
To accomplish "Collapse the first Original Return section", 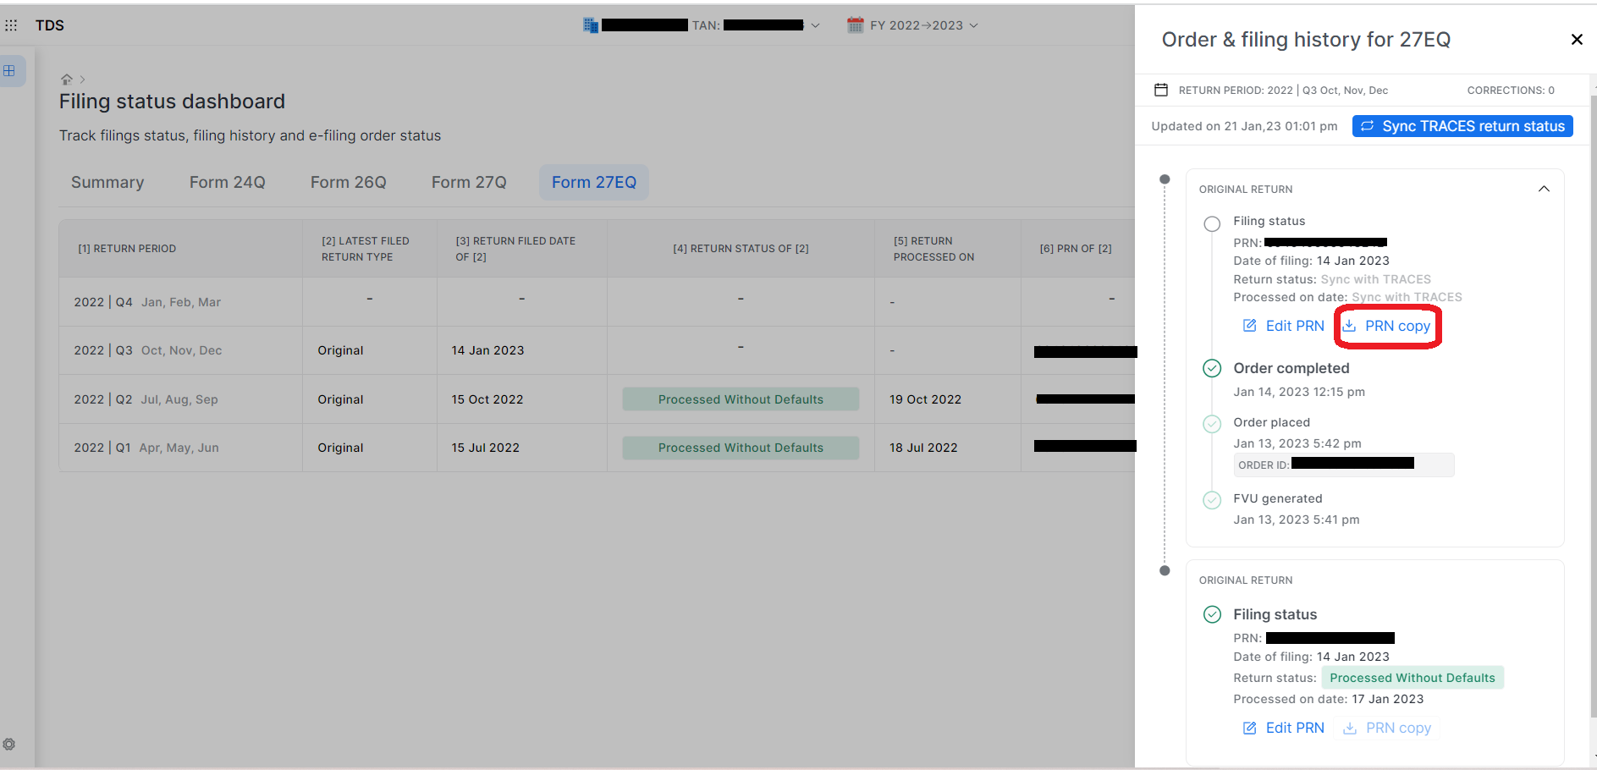I will (x=1543, y=190).
